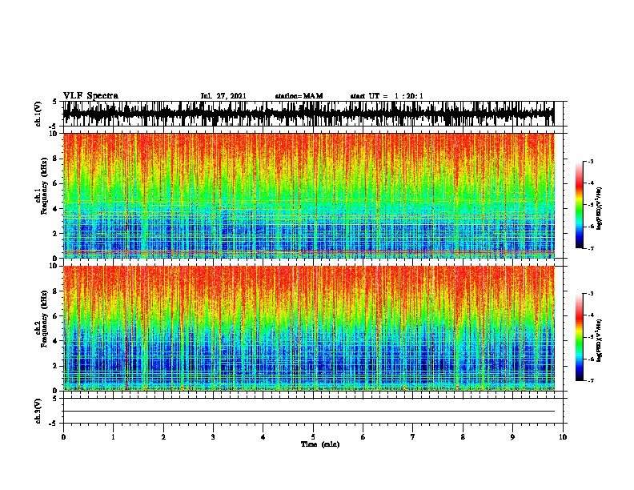This screenshot has width=634, height=490.
Task: Click time axis tick label "6"
Action: pyautogui.click(x=363, y=437)
